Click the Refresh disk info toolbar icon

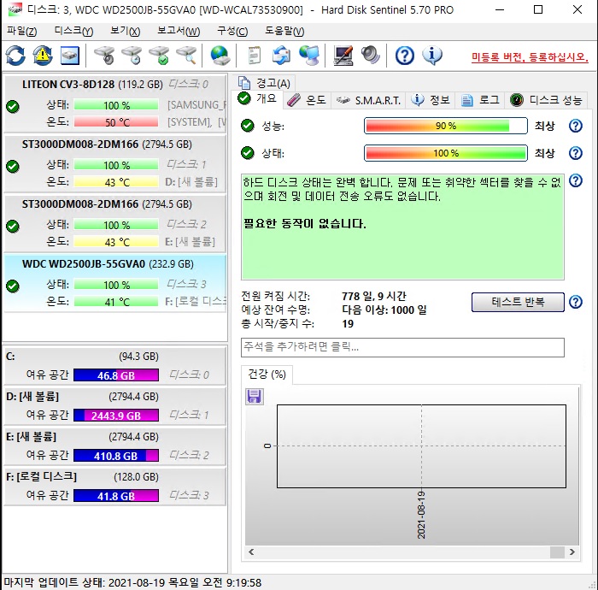tap(15, 56)
